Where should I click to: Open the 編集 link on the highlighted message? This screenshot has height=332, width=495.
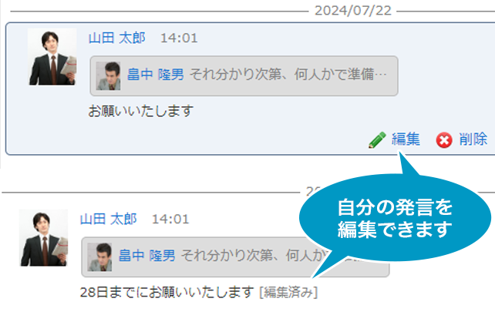click(406, 139)
